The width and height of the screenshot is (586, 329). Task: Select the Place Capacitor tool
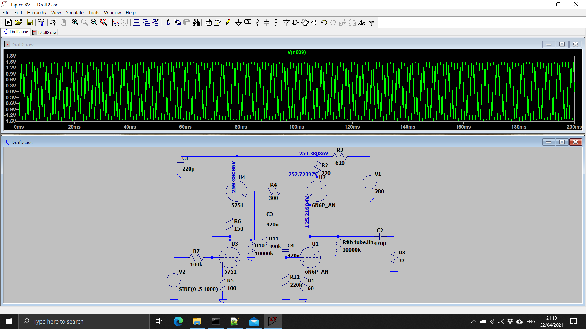coord(267,22)
